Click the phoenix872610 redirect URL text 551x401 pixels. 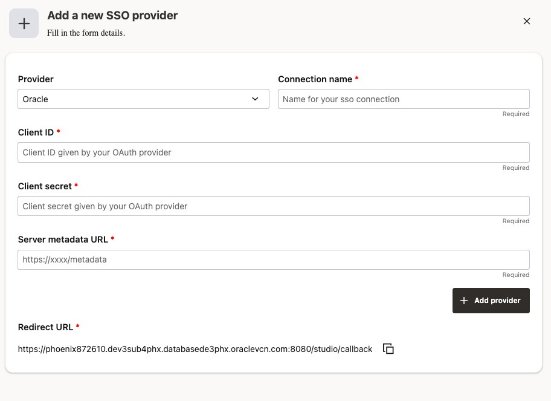195,349
